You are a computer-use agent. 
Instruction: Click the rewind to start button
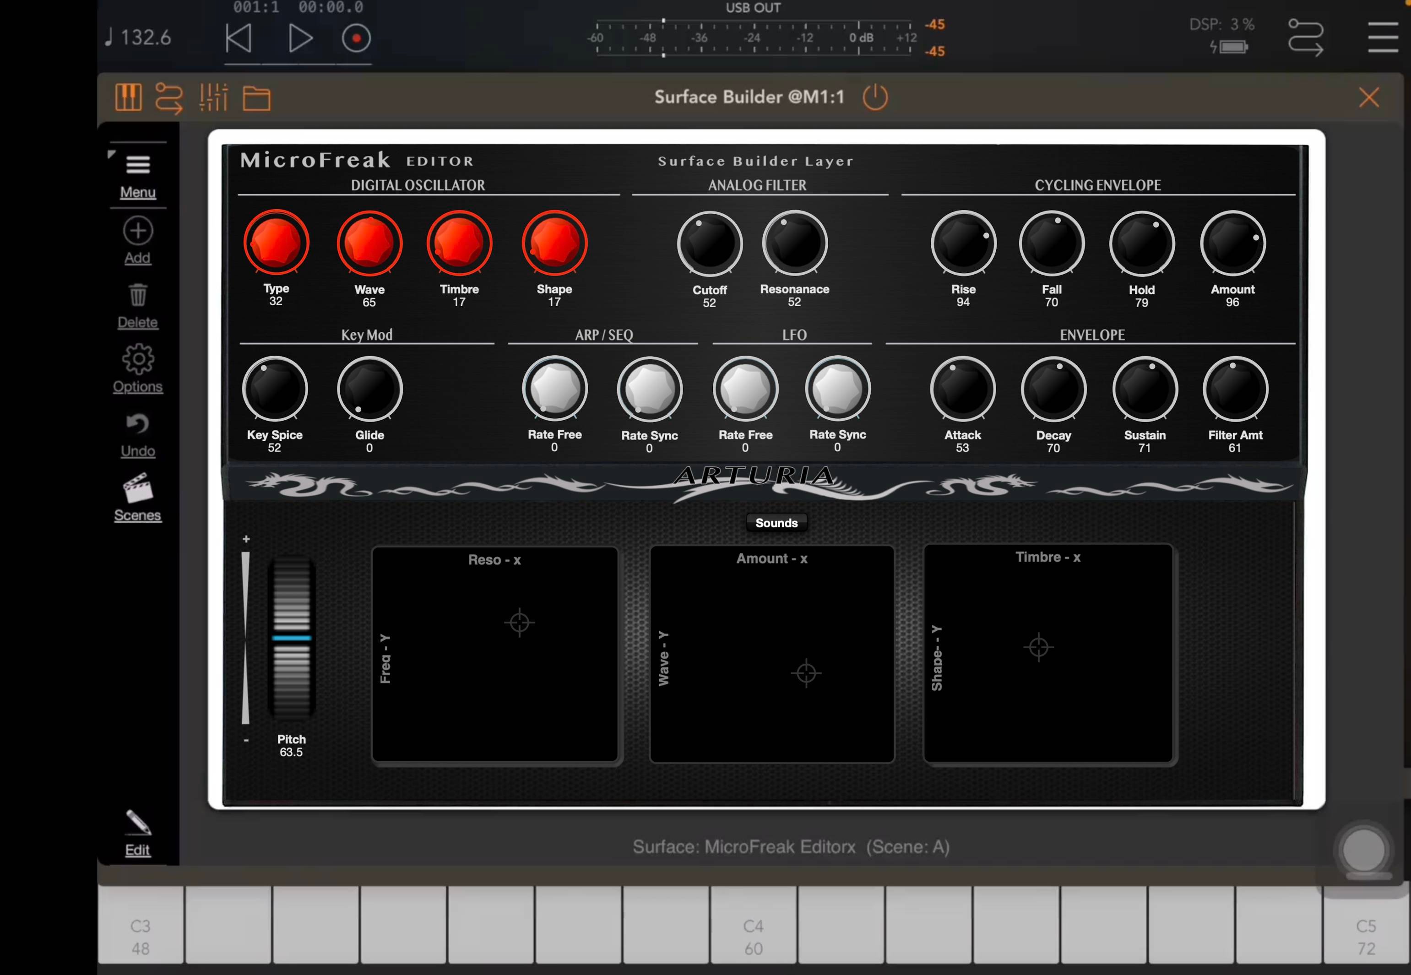pyautogui.click(x=239, y=38)
